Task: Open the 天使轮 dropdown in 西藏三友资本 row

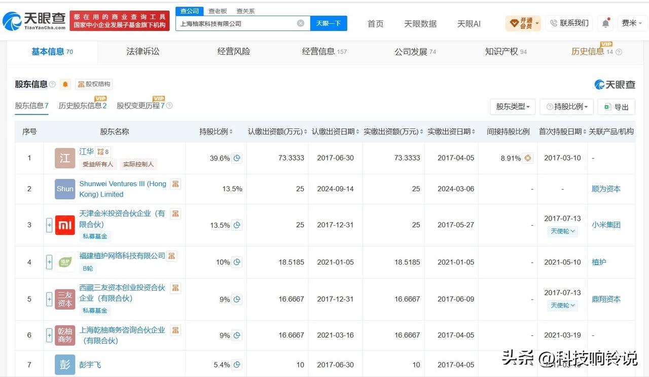Action: tap(563, 305)
